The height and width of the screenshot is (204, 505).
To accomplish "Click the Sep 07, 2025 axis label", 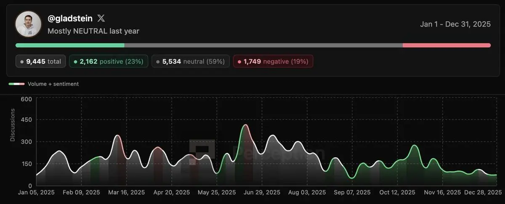I will tap(352, 193).
